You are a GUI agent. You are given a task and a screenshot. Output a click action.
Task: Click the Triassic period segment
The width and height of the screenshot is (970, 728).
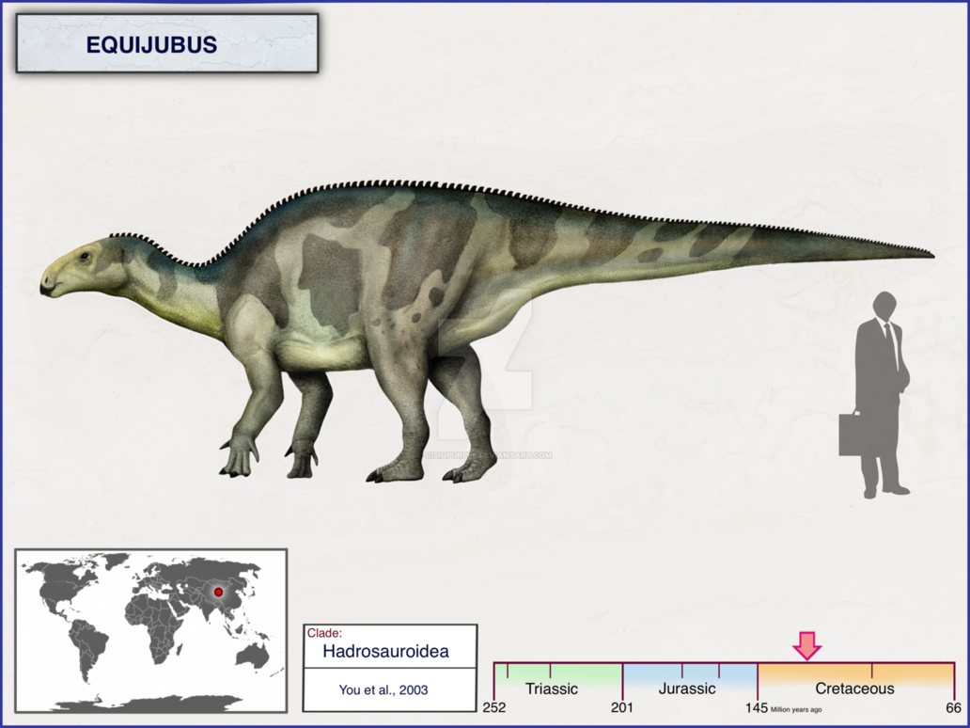coord(558,681)
